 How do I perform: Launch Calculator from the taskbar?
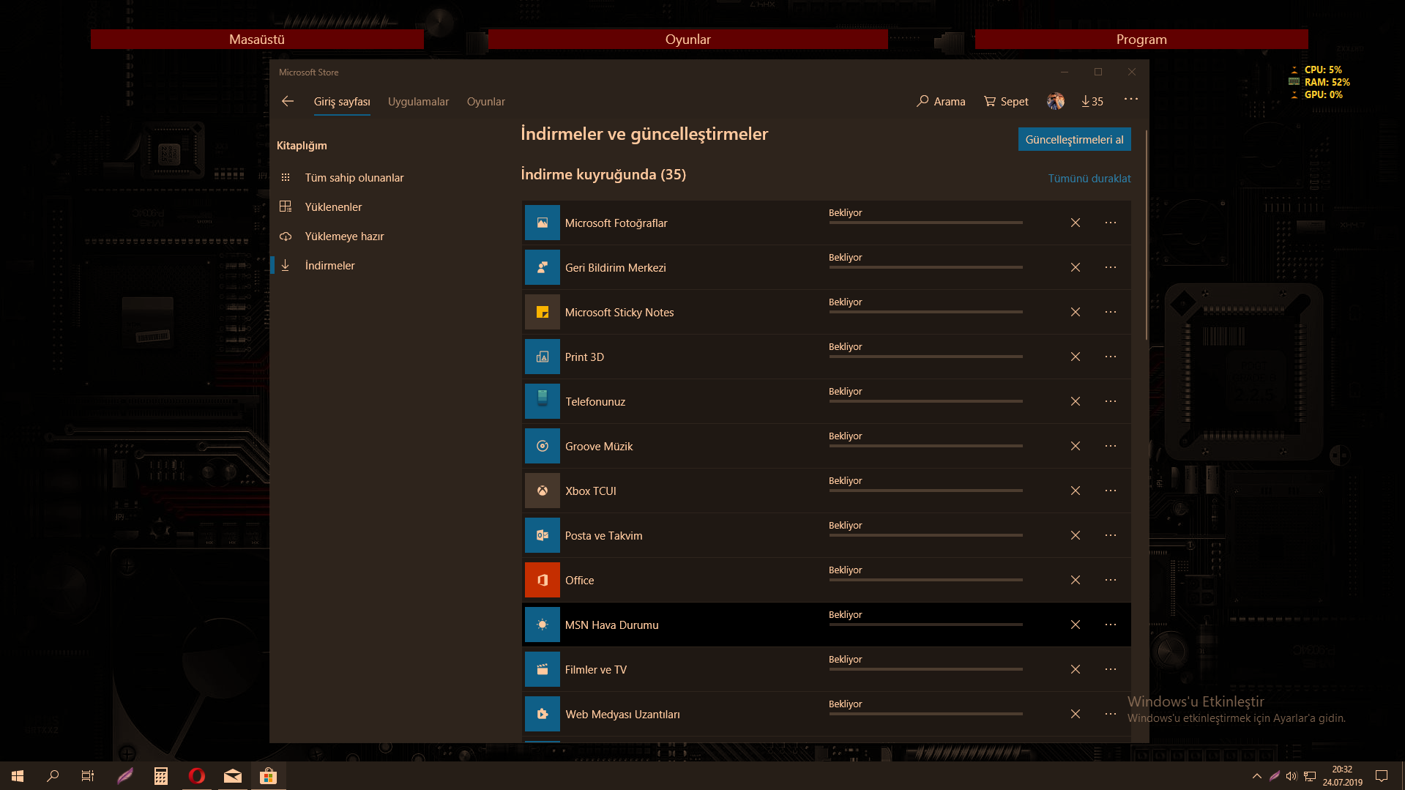(x=161, y=776)
